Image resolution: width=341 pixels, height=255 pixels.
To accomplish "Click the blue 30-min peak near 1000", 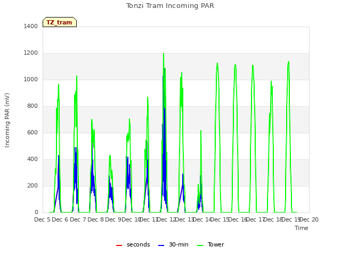I will click(163, 76).
